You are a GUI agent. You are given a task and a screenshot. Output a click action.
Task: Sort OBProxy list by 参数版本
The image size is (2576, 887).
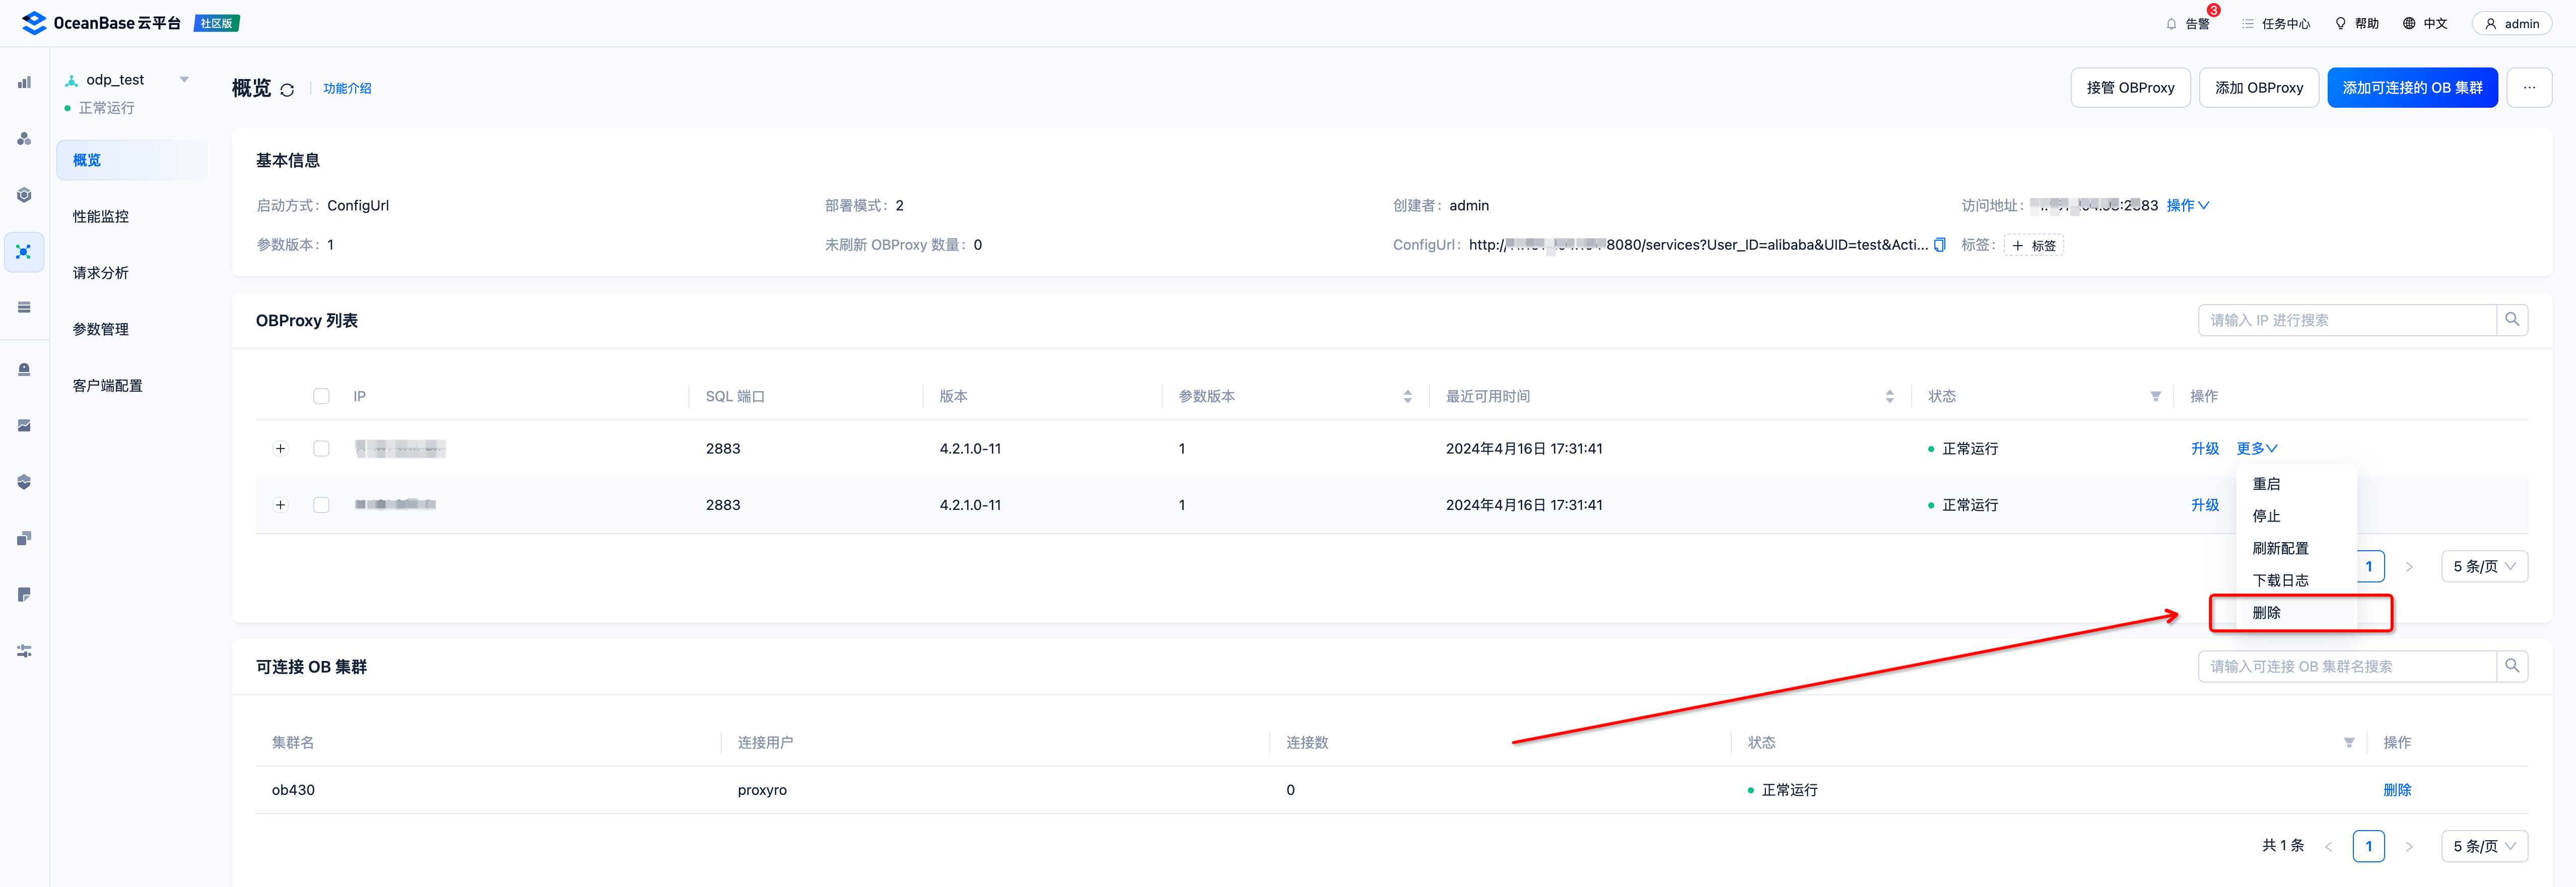1407,397
